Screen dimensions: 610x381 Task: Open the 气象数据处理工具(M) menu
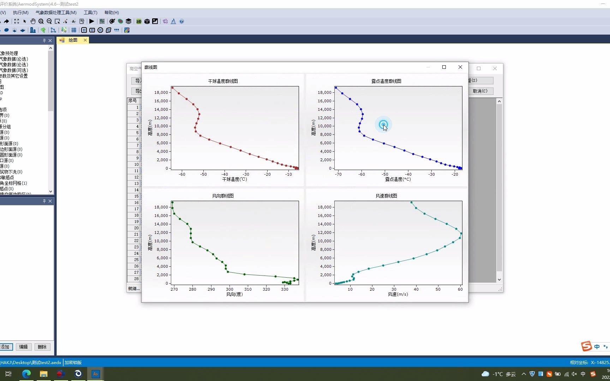pyautogui.click(x=56, y=13)
